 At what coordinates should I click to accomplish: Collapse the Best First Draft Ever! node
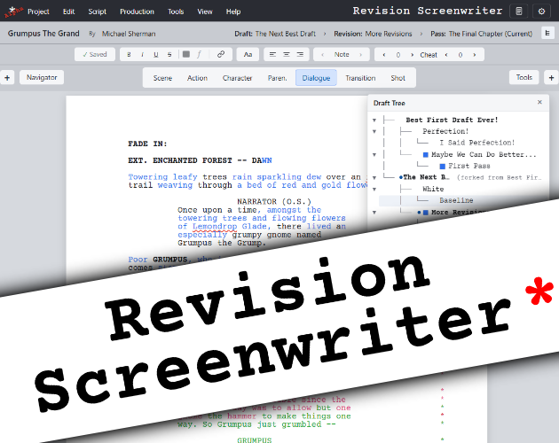click(x=374, y=120)
